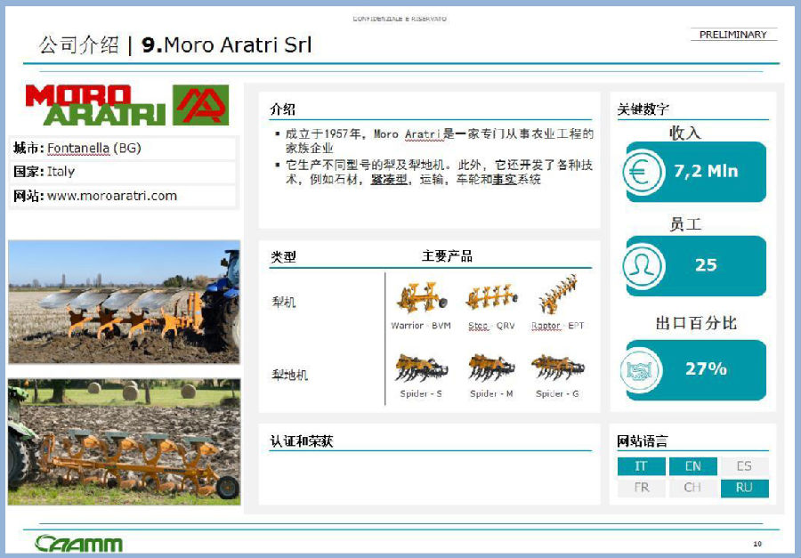Click the 收入 label
This screenshot has height=558, width=801.
685,133
